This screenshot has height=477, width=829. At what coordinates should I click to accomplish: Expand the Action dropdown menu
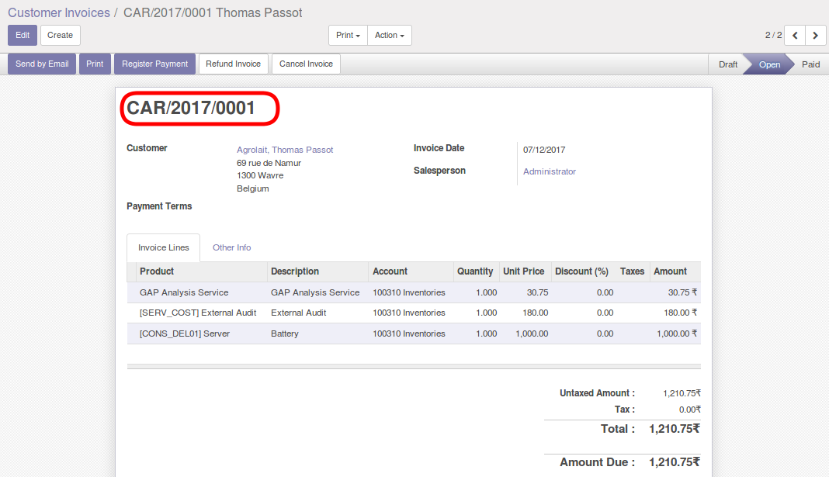pos(389,36)
